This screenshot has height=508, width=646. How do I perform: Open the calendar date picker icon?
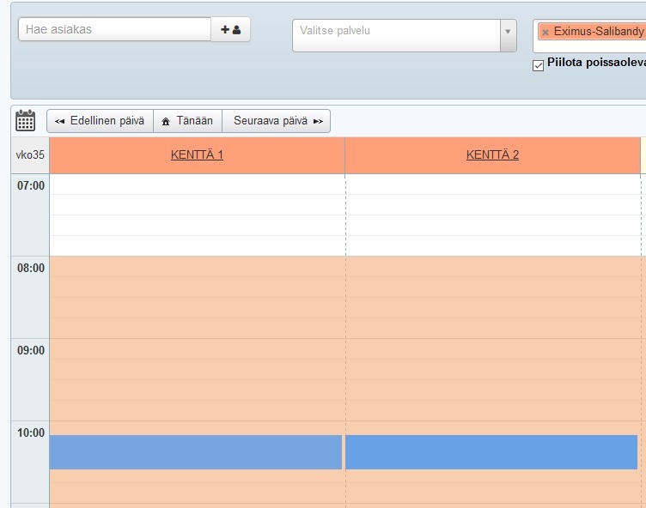[x=26, y=121]
